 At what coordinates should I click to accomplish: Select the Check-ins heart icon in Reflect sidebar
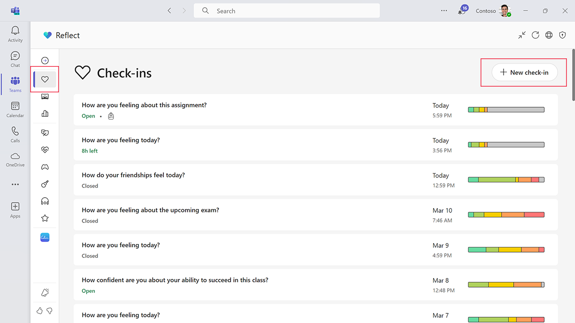coord(45,79)
